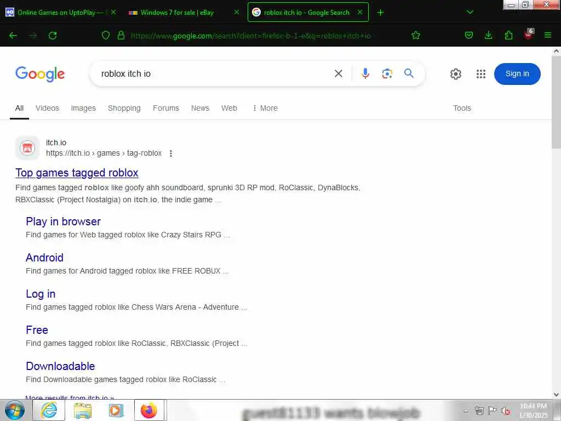Click the itch.io result favicon
Image resolution: width=561 pixels, height=421 pixels.
tap(27, 147)
